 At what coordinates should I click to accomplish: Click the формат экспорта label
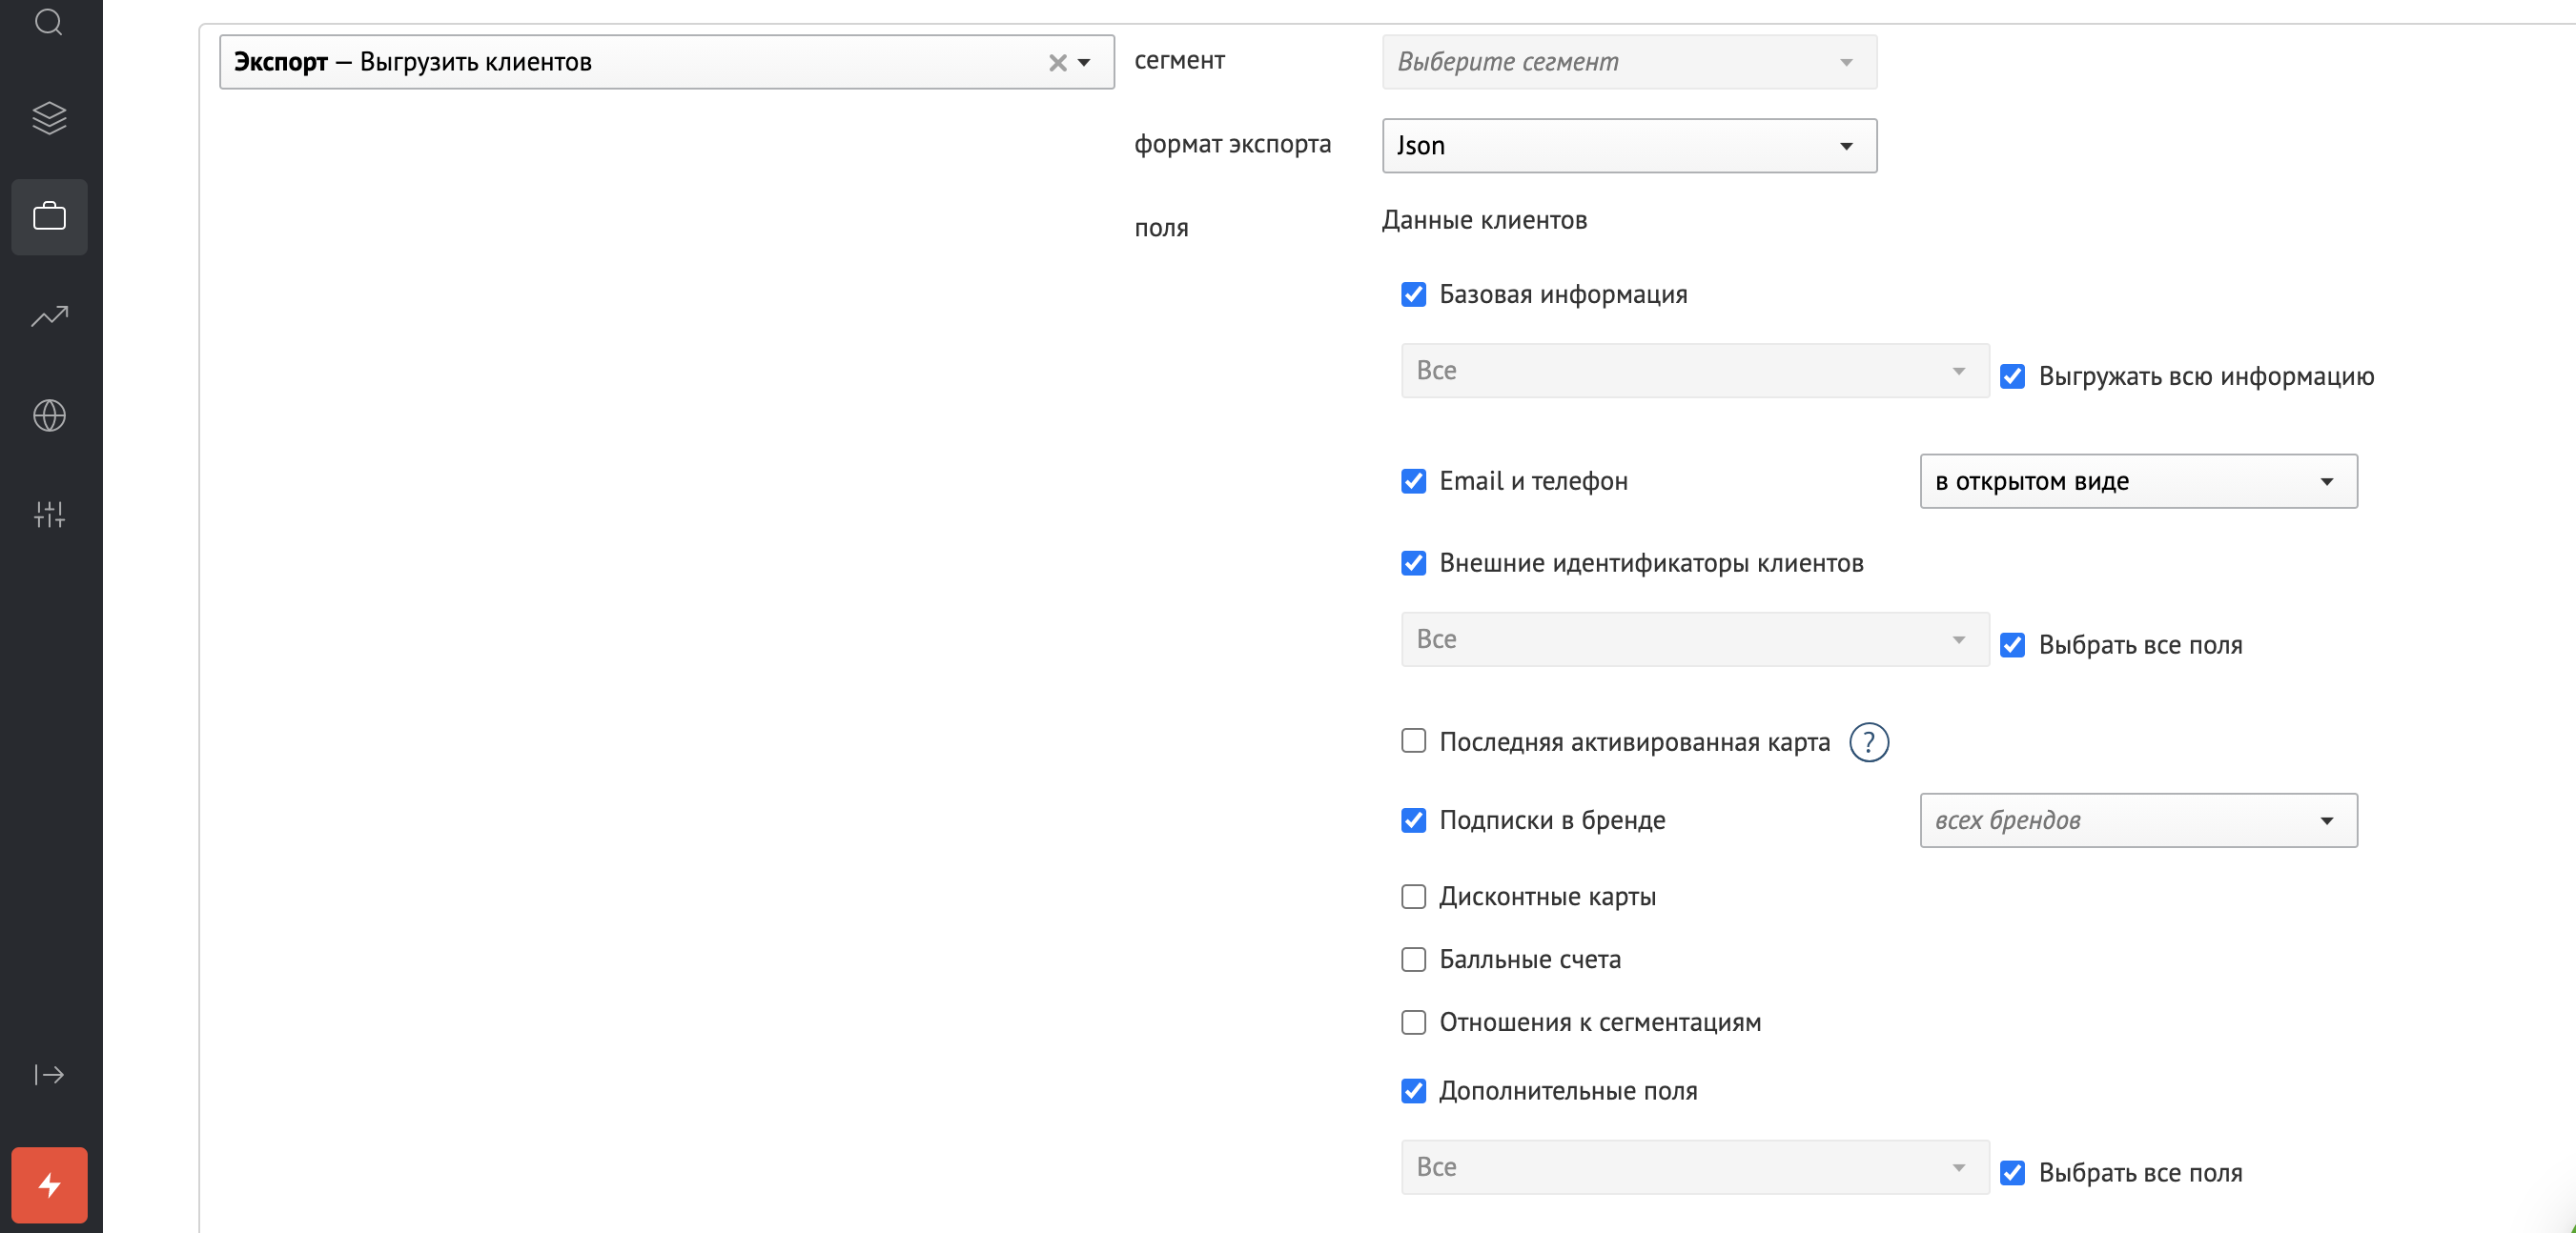click(1232, 144)
